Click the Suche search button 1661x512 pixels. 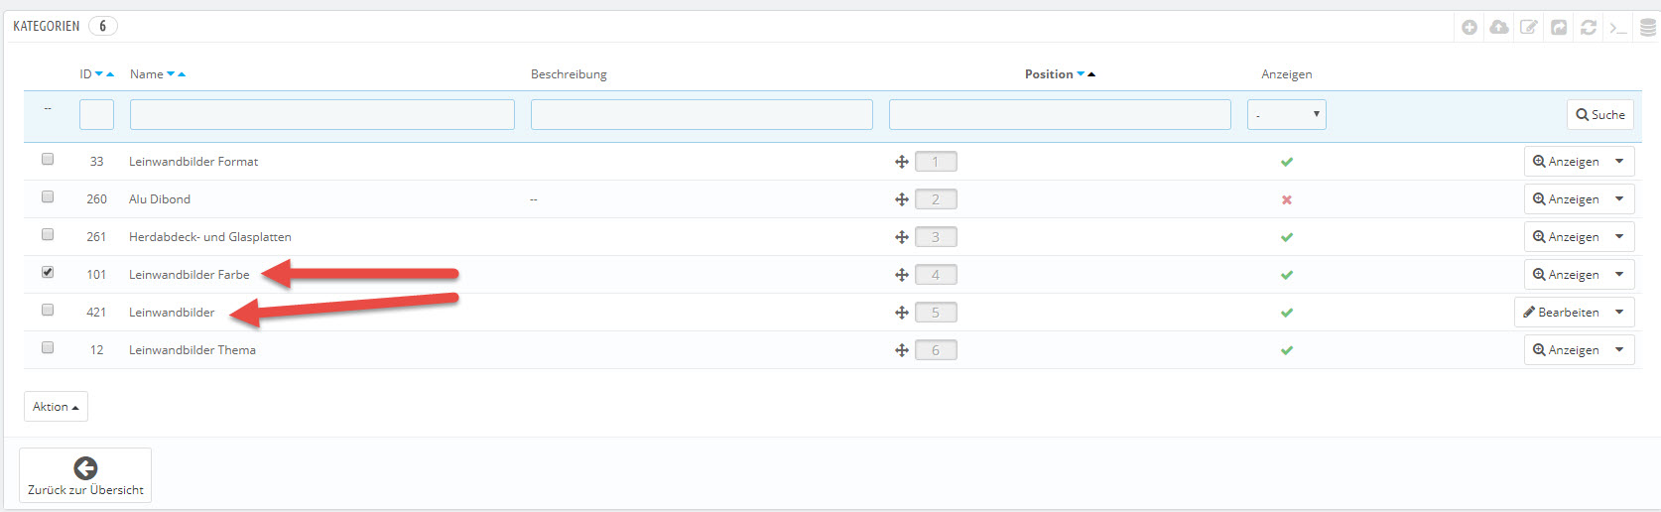coord(1599,115)
